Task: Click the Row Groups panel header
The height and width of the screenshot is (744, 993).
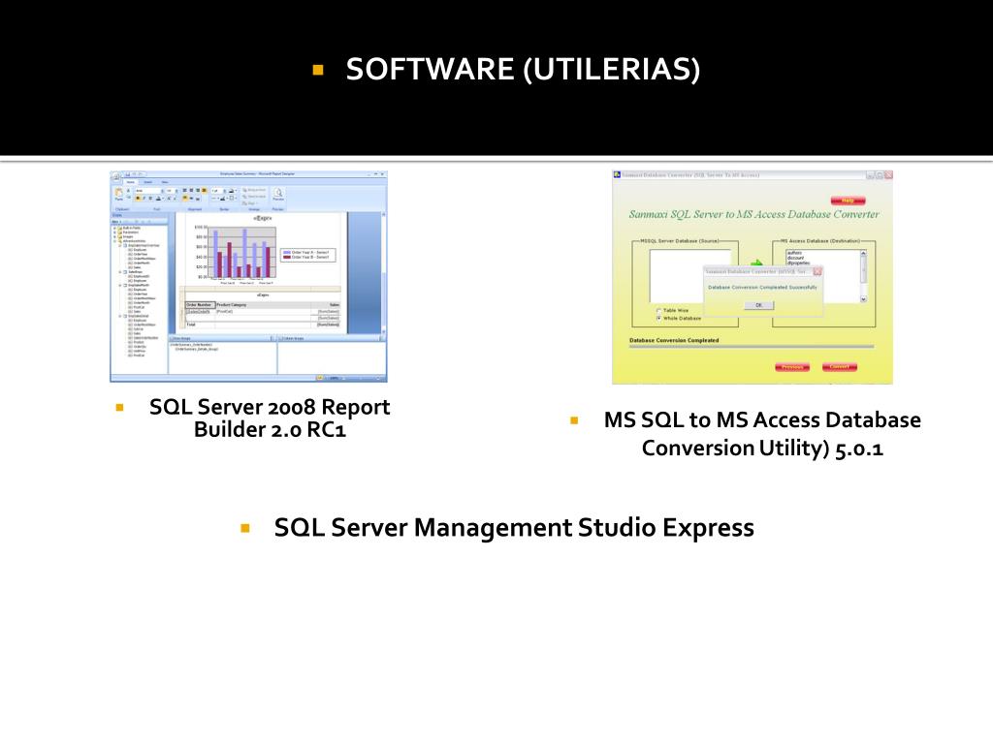Action: (x=220, y=338)
